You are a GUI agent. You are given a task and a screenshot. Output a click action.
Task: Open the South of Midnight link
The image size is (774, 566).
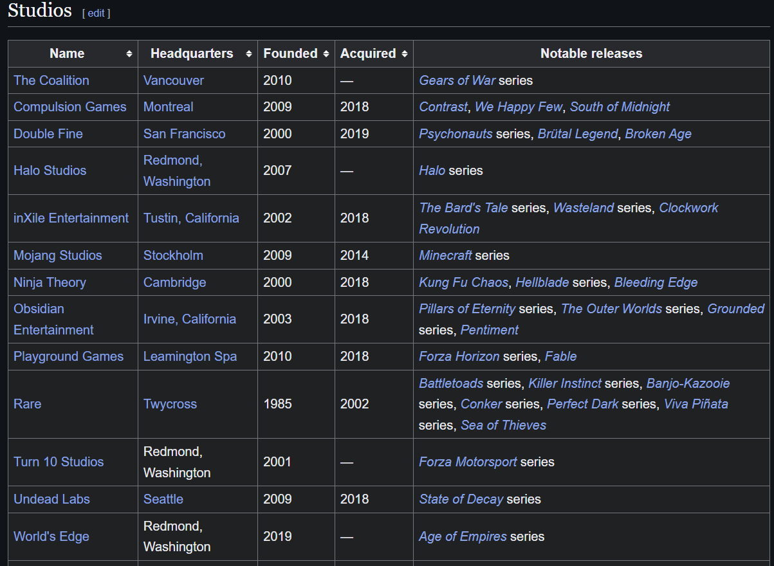[x=620, y=107]
